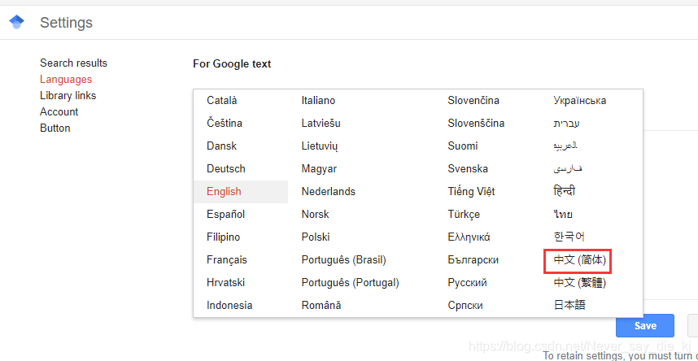The width and height of the screenshot is (698, 361).
Task: Open the Button settings section
Action: tap(55, 128)
